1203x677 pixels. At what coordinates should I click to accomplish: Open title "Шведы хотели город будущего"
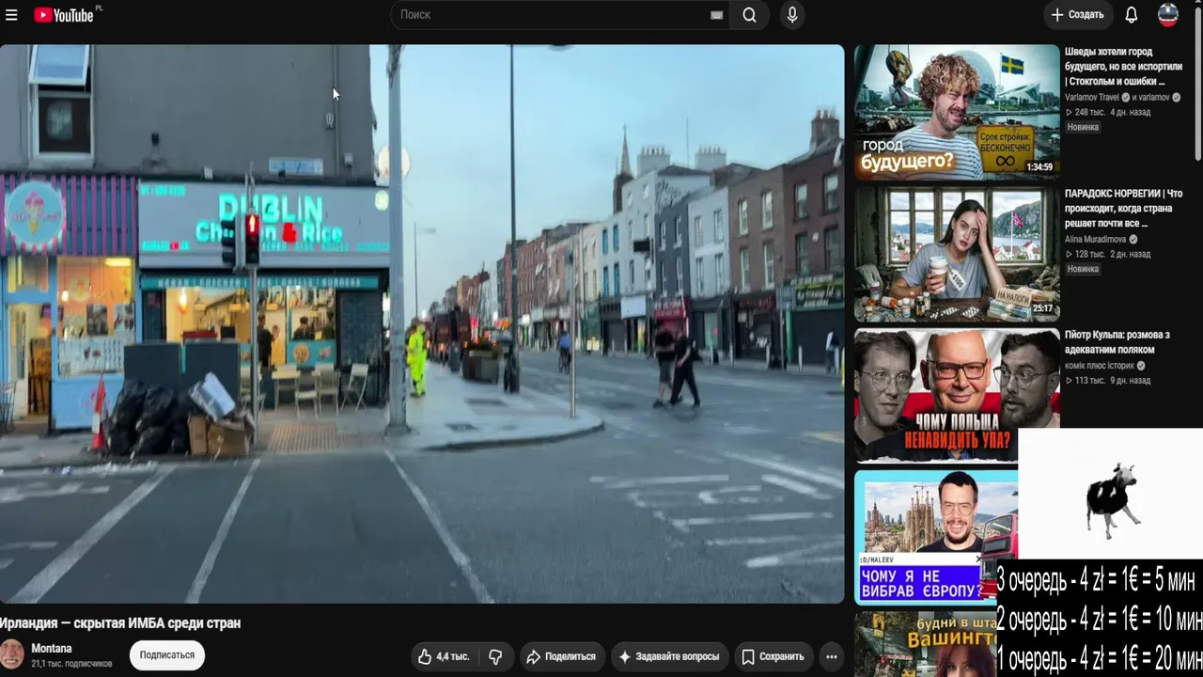coord(1123,67)
